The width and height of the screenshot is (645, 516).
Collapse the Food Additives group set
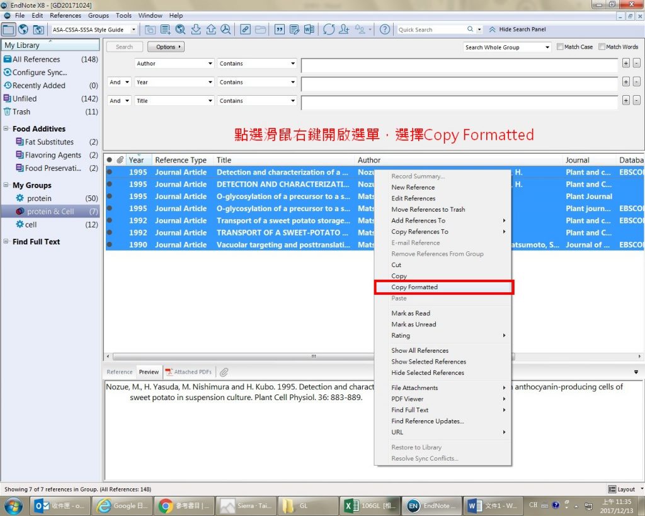pyautogui.click(x=6, y=129)
